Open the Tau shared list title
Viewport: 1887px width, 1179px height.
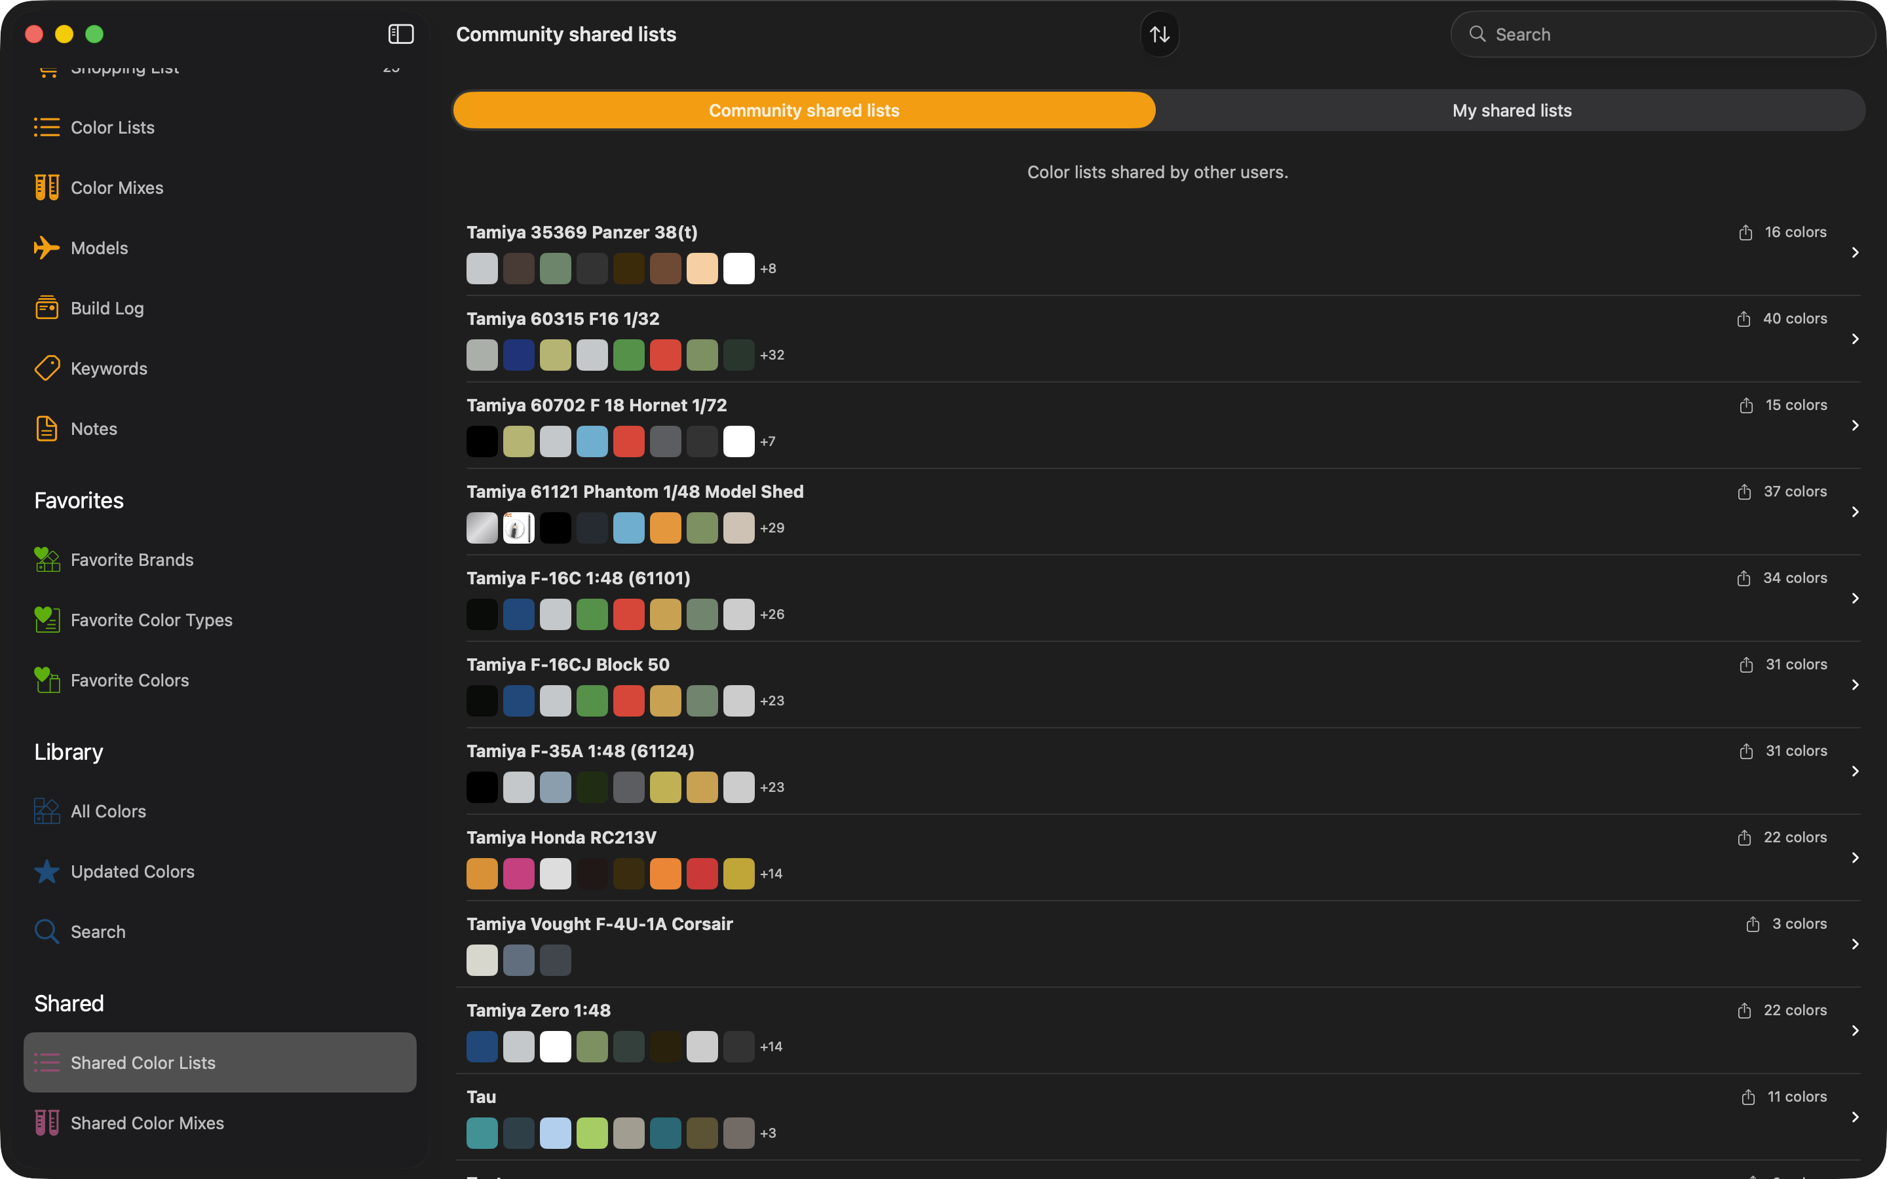click(481, 1097)
